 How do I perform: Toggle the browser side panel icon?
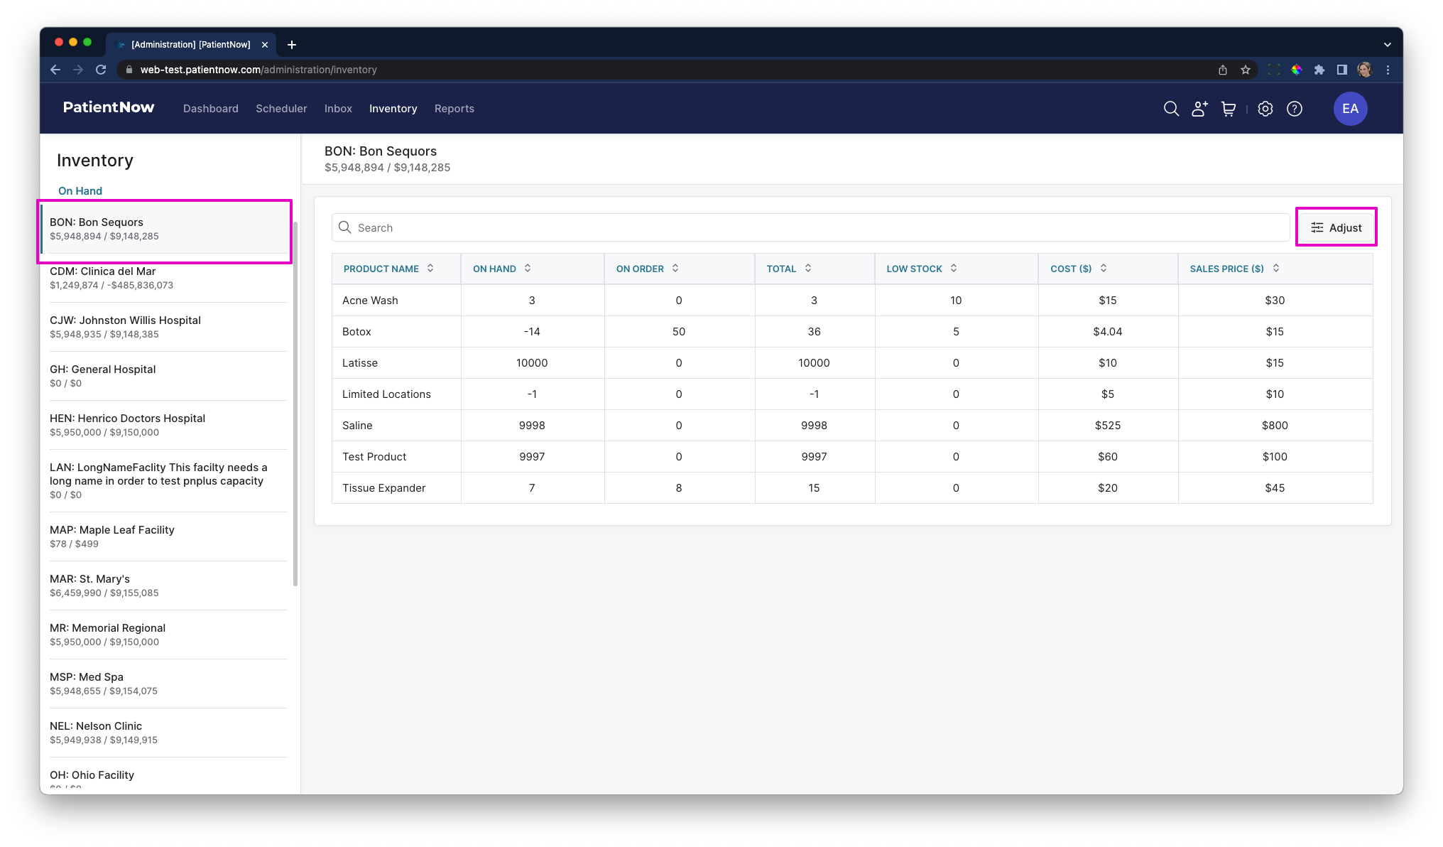pyautogui.click(x=1342, y=70)
